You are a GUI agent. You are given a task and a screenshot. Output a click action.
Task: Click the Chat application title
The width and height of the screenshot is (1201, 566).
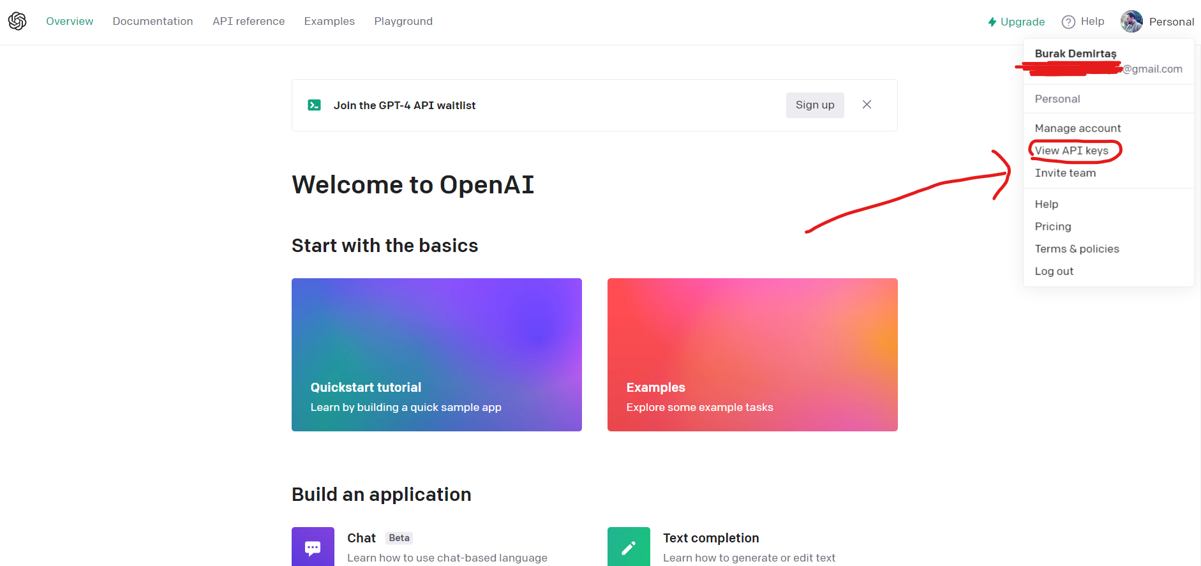[x=361, y=538]
